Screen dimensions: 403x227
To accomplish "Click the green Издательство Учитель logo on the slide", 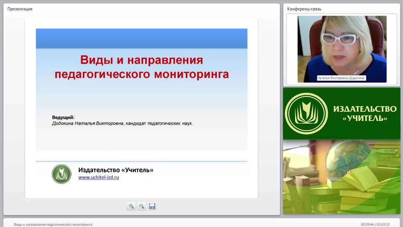I will pyautogui.click(x=62, y=174).
